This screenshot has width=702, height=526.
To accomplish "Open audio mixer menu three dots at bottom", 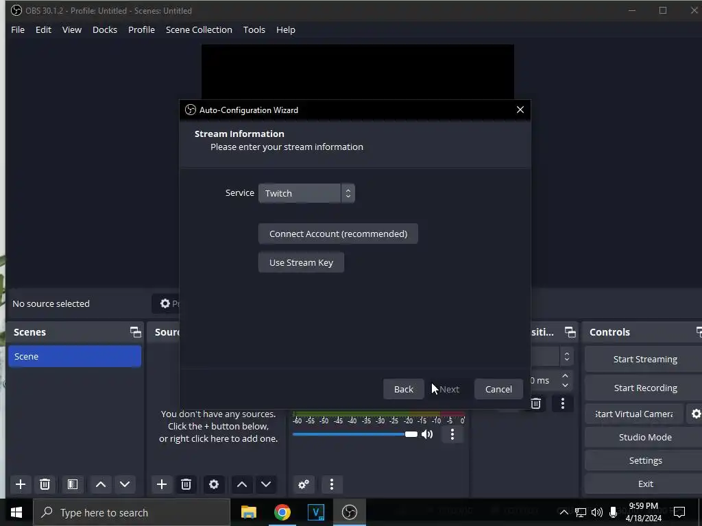I will point(331,484).
